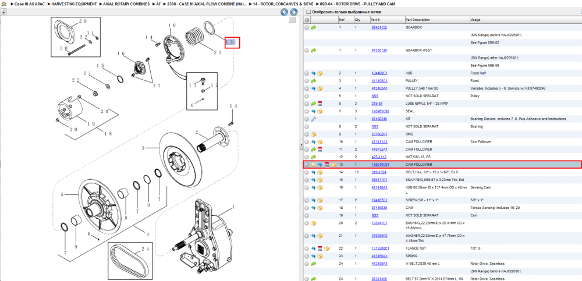Click callout number 13 in the diagram
The image size is (582, 281).
231,42
